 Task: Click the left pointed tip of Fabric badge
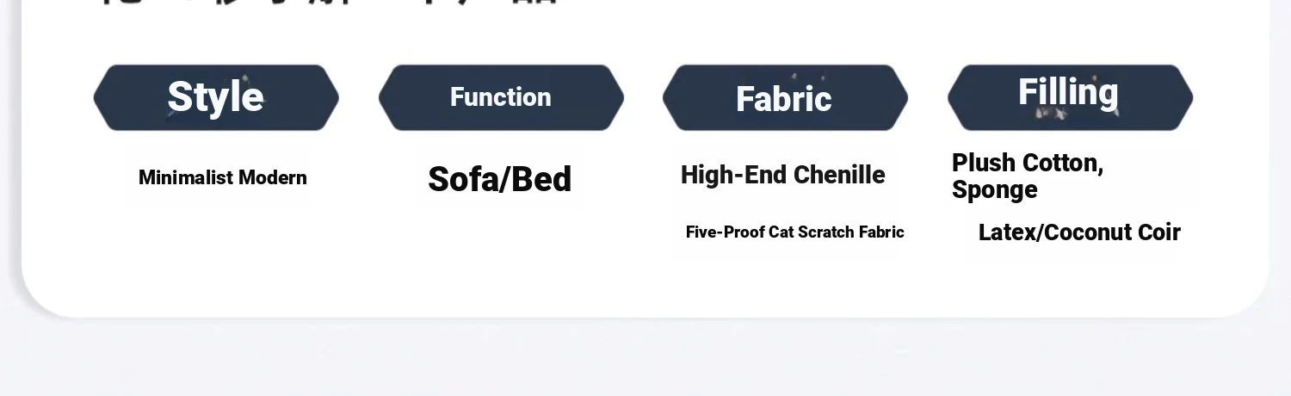pos(667,97)
